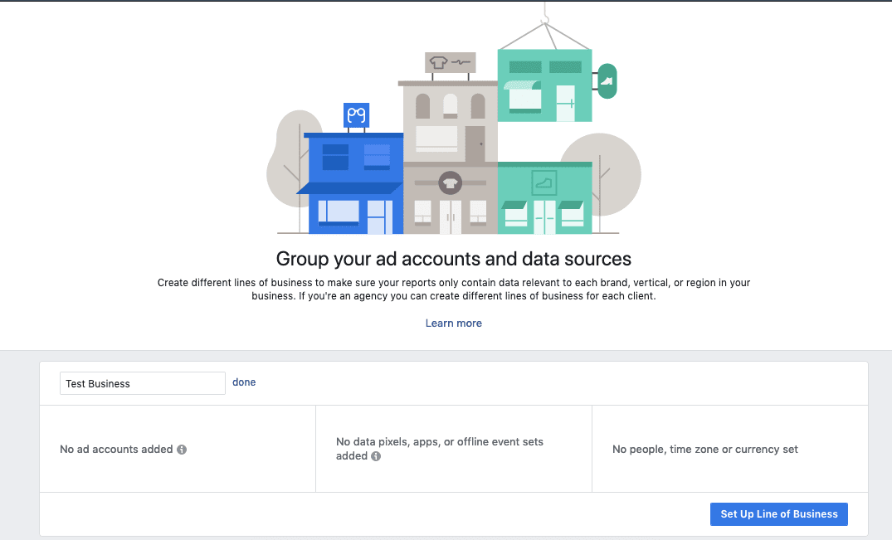
Task: Select the No ad accounts added text
Action: tap(116, 449)
